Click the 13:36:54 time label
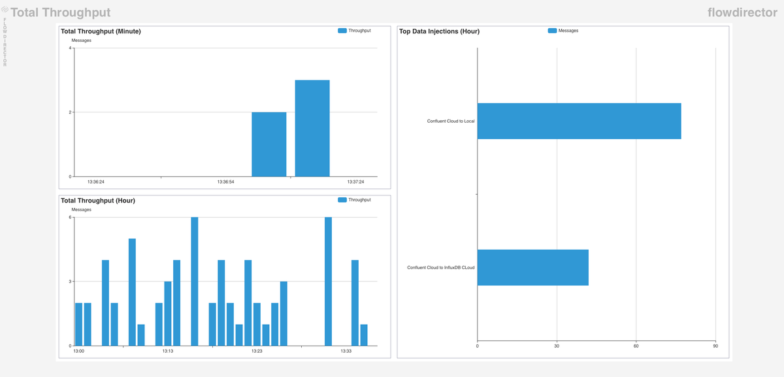 pyautogui.click(x=225, y=182)
